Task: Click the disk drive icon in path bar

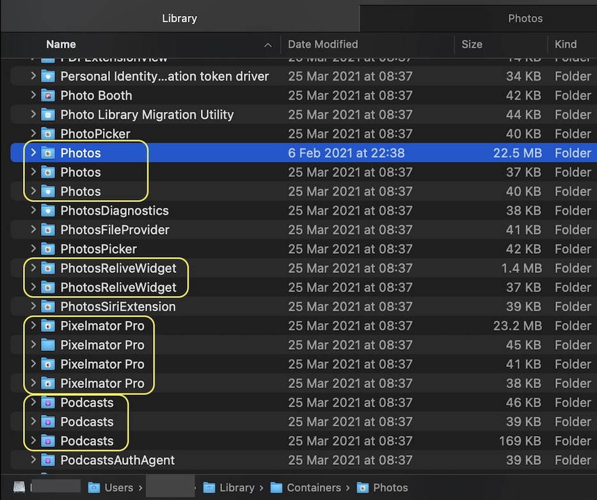Action: point(19,487)
